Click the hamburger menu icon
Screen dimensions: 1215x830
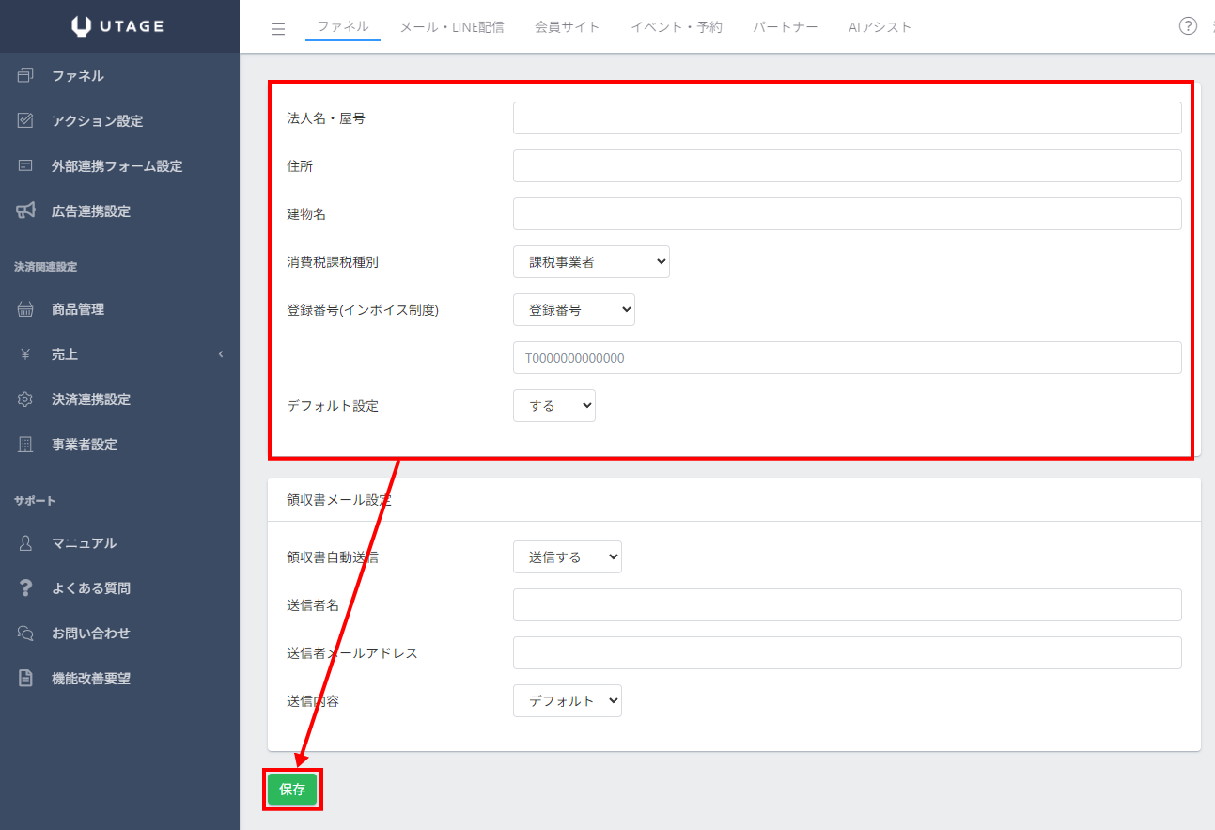click(277, 28)
